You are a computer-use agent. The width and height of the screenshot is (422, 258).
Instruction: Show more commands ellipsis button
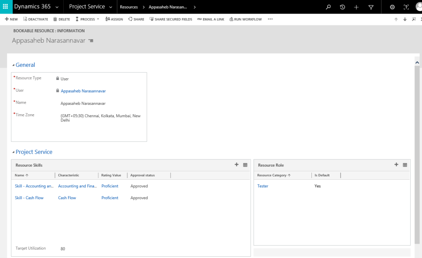click(270, 19)
